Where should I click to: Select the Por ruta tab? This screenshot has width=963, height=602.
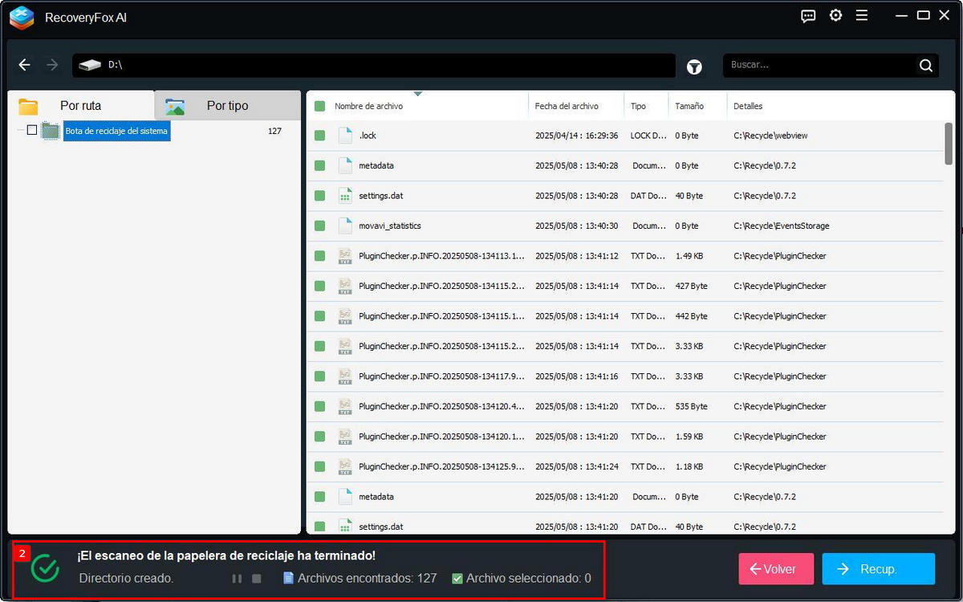80,106
